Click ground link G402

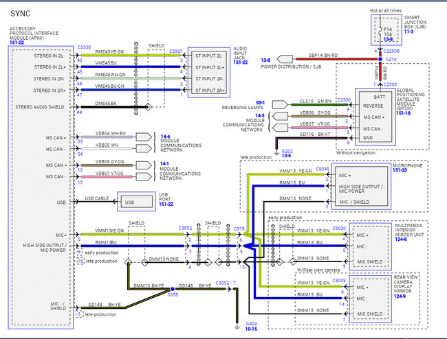pos(251,324)
